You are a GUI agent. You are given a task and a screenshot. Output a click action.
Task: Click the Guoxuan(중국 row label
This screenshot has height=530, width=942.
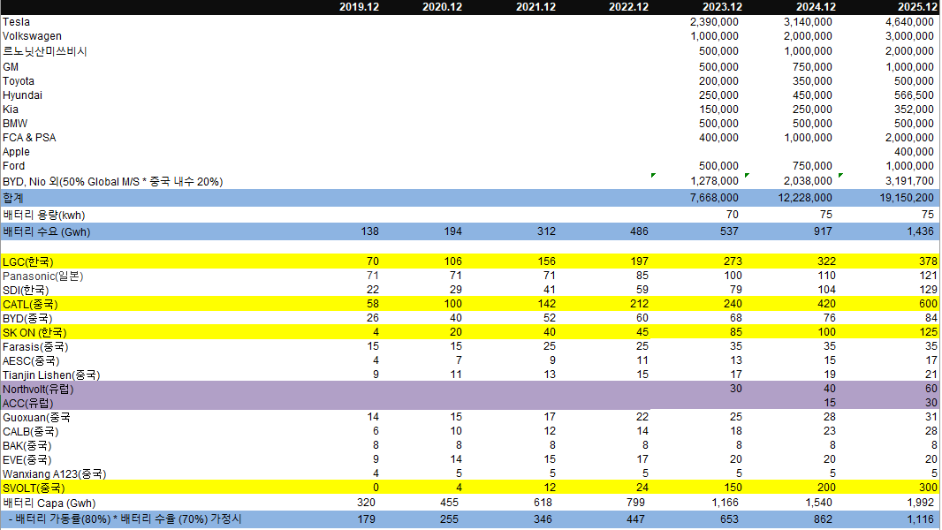point(36,418)
